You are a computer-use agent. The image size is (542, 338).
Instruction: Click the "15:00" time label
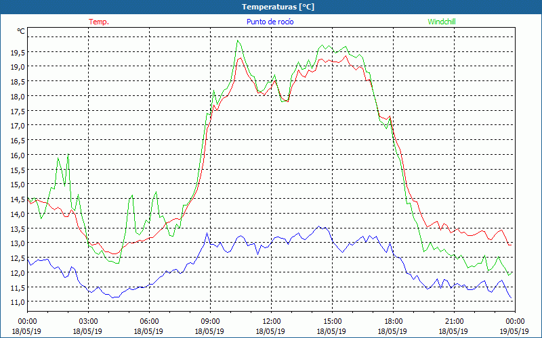(333, 322)
